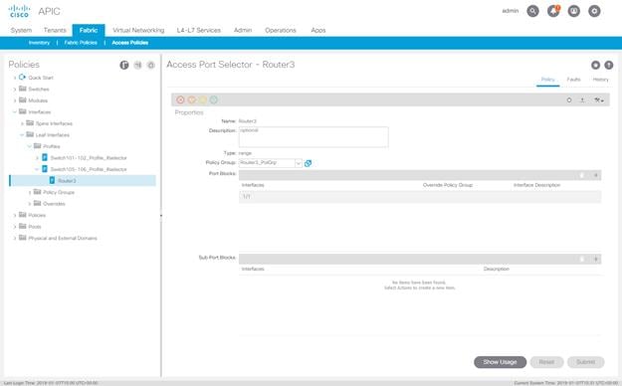Expand the Pools tree node
The width and height of the screenshot is (622, 386).
pos(15,227)
